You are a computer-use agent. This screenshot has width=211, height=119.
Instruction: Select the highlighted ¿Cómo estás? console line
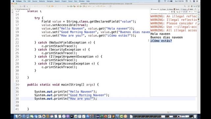point(161,41)
